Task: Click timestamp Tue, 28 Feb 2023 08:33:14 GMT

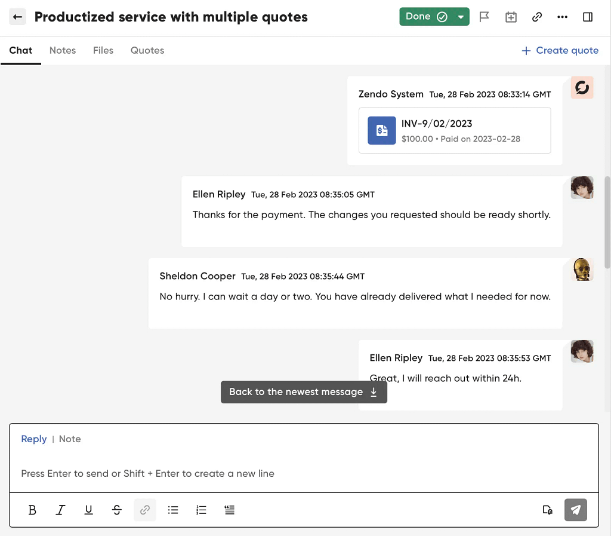Action: click(x=490, y=95)
